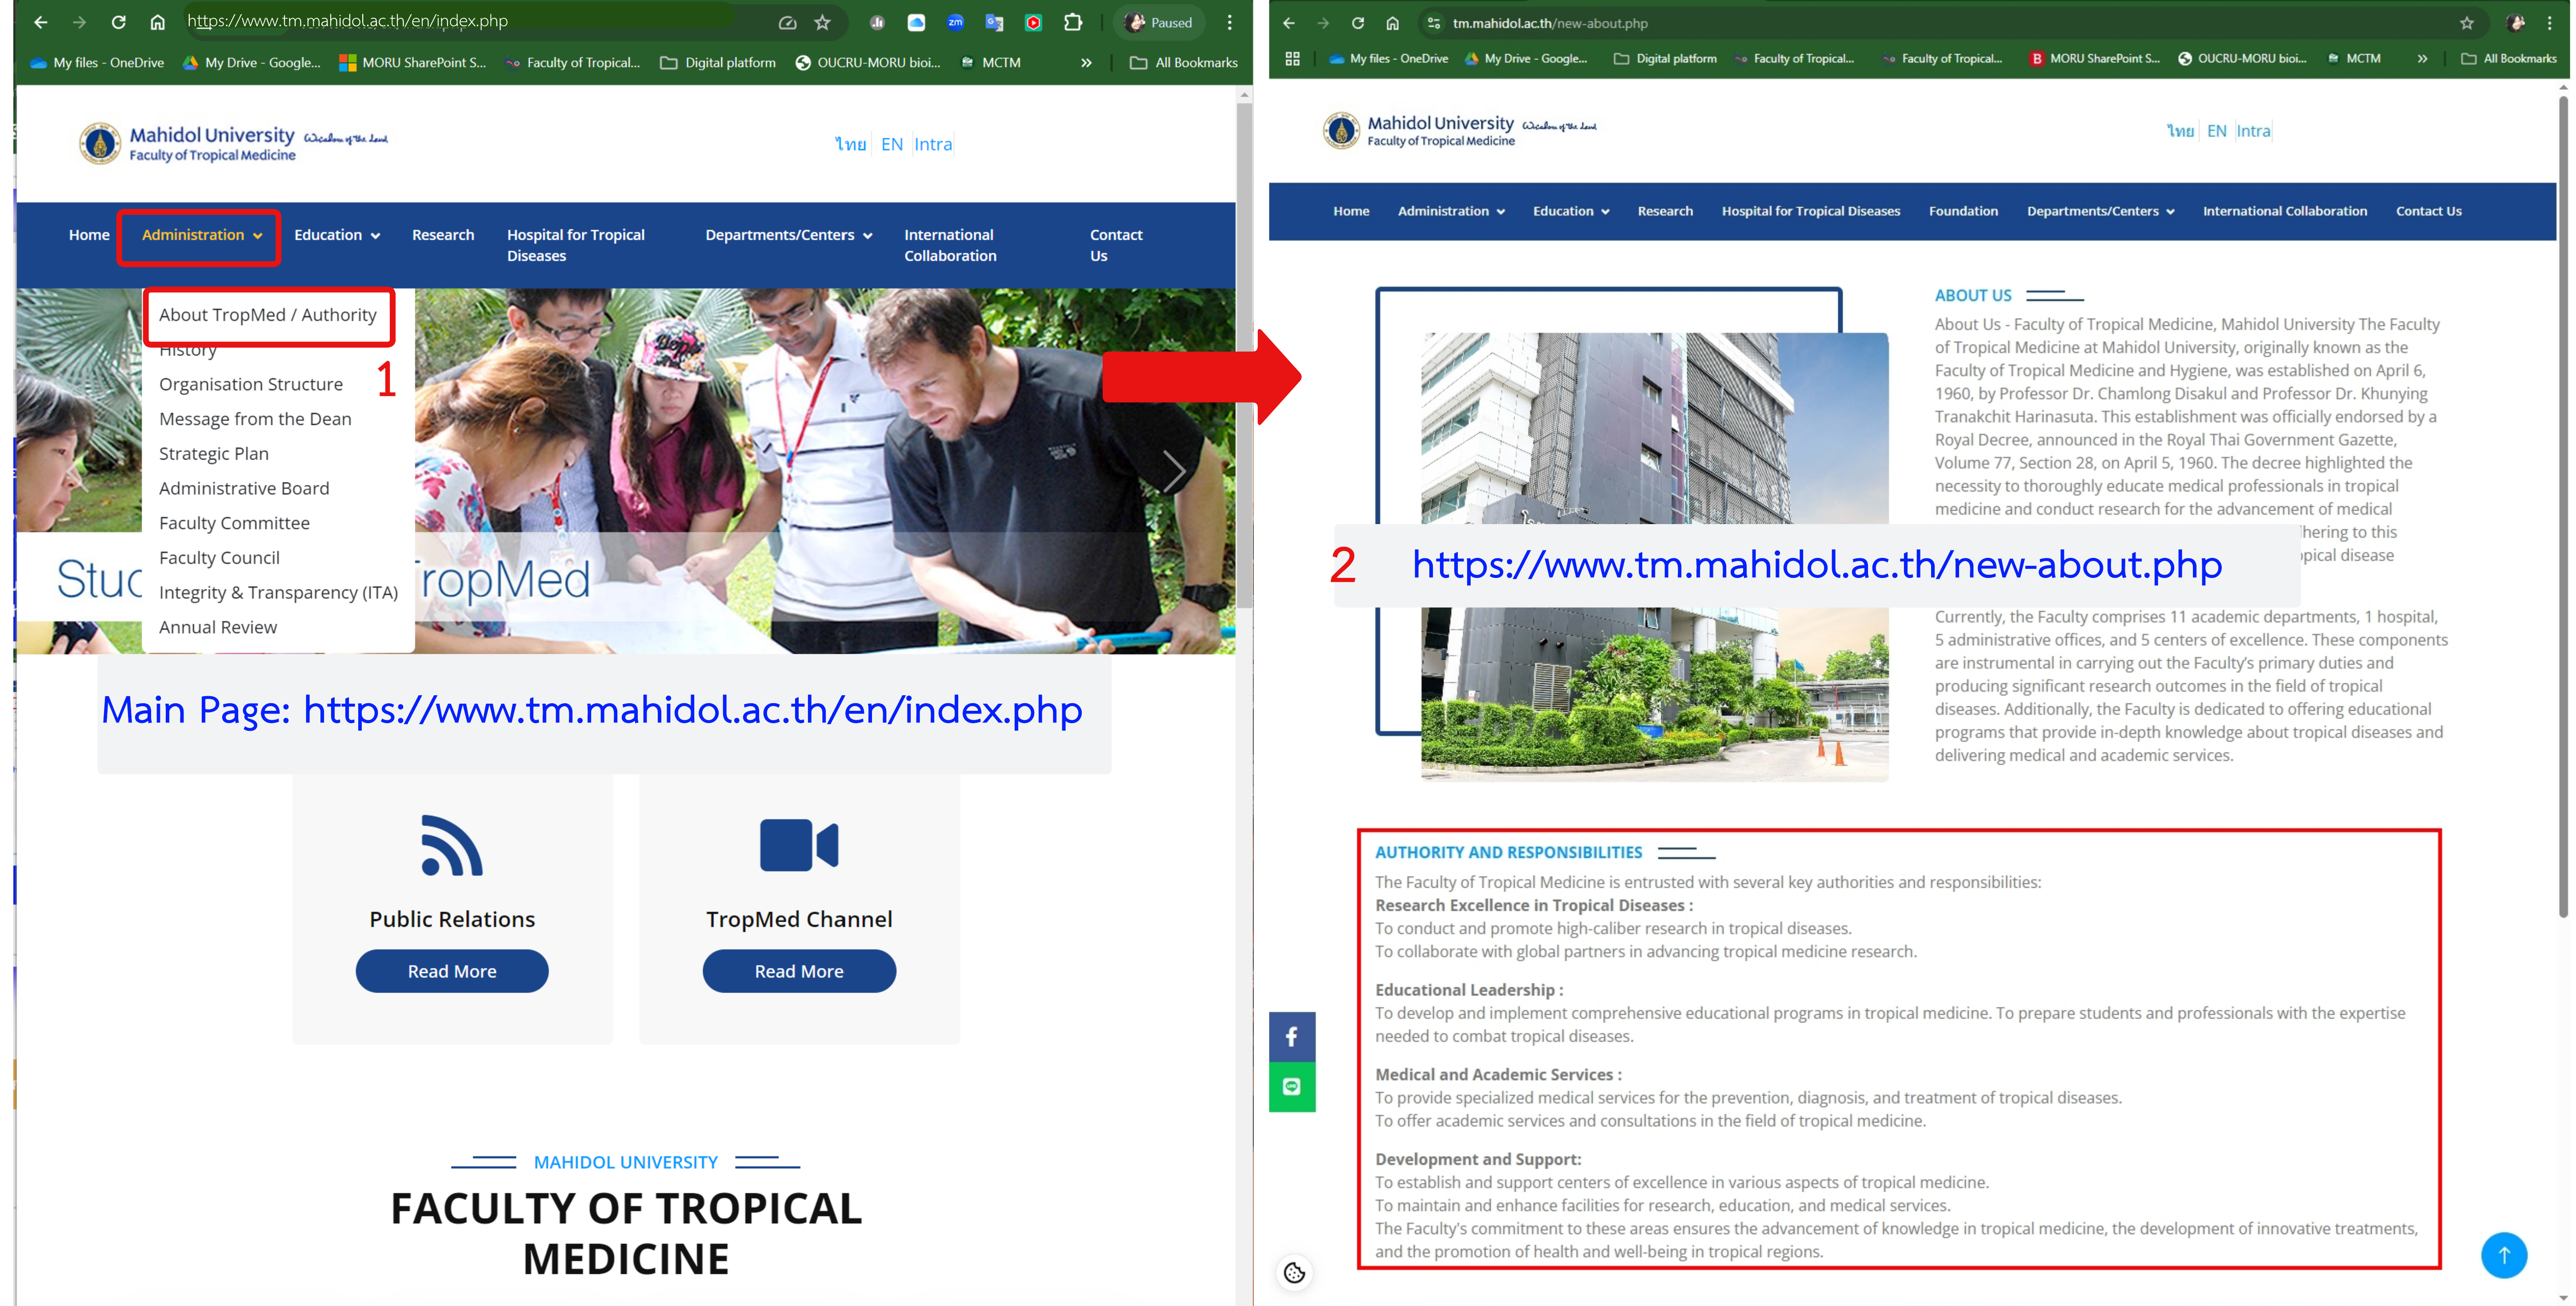Go back in the left browser window
Viewport: 2576px width, 1306px height.
click(41, 22)
